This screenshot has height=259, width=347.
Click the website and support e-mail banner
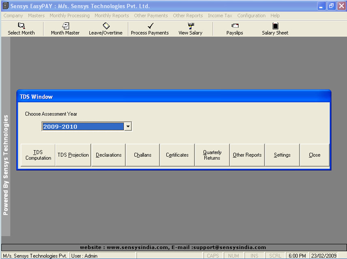tap(173, 247)
